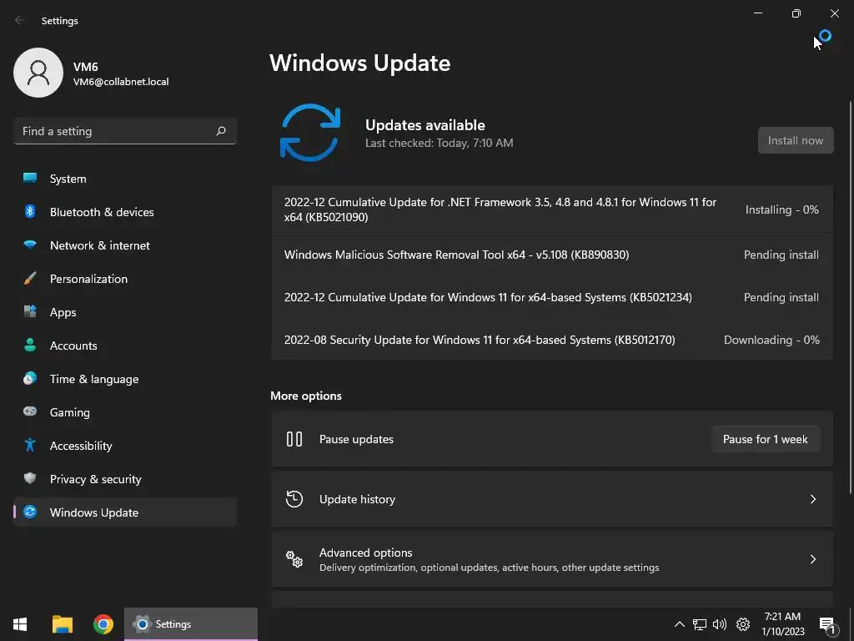Screen dimensions: 854x641
Task: Open Time & language settings
Action: [x=125, y=378]
